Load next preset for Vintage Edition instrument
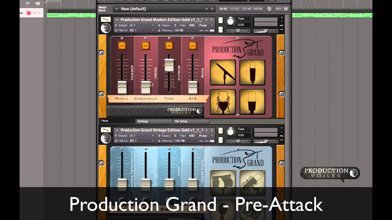The image size is (392, 220). [x=212, y=130]
